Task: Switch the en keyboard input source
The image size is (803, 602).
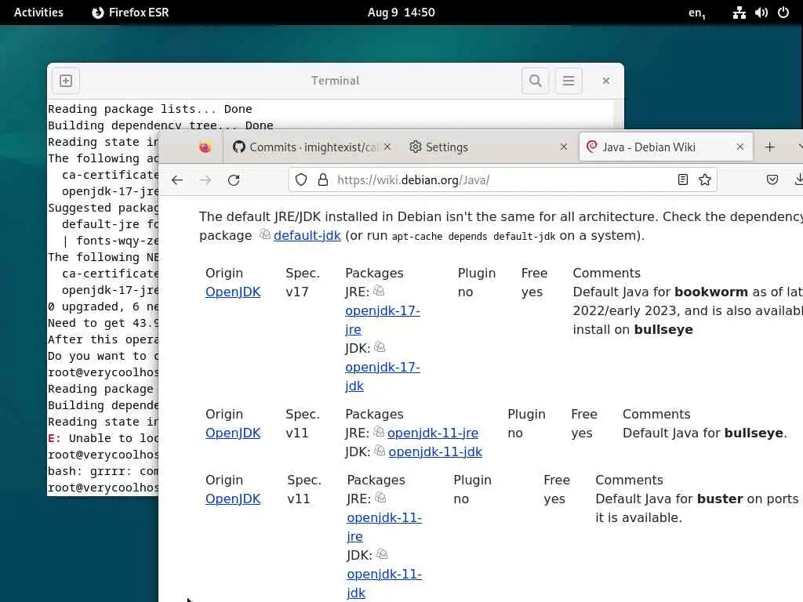Action: 696,13
